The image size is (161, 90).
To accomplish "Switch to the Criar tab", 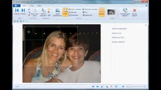I will (32, 6).
